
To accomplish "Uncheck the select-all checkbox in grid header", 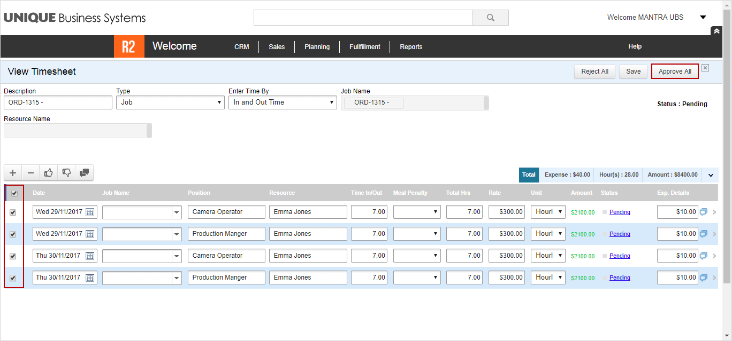I will [x=14, y=193].
